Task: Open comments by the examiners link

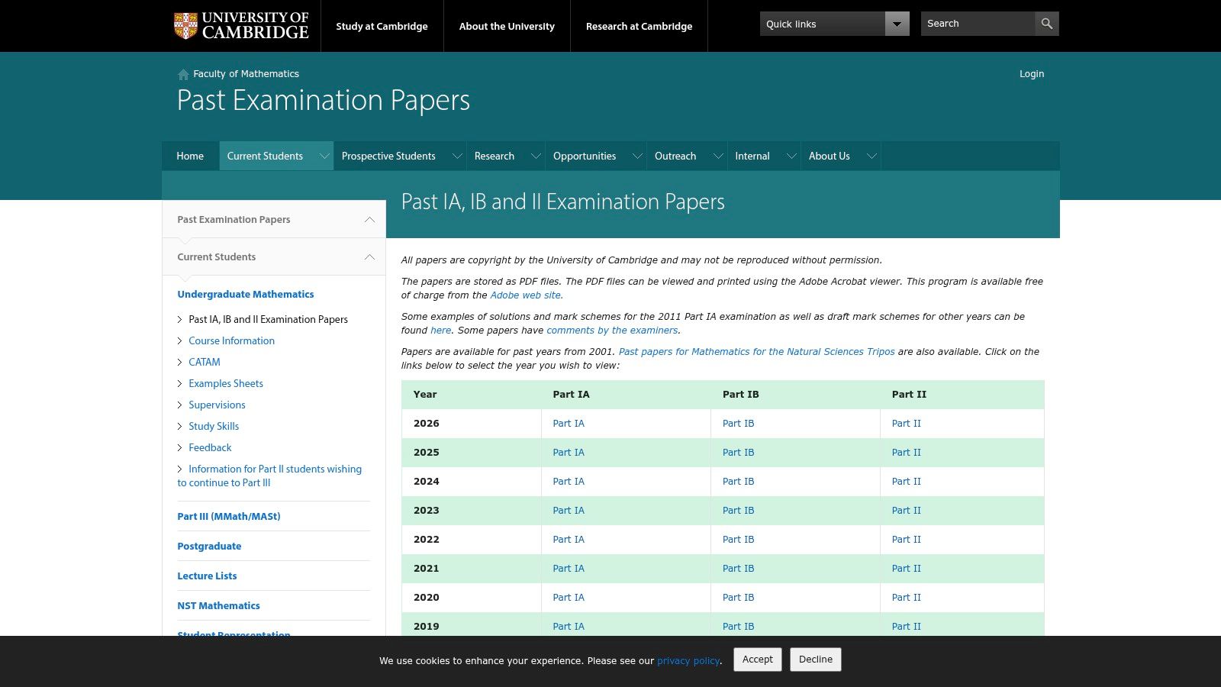Action: coord(612,331)
